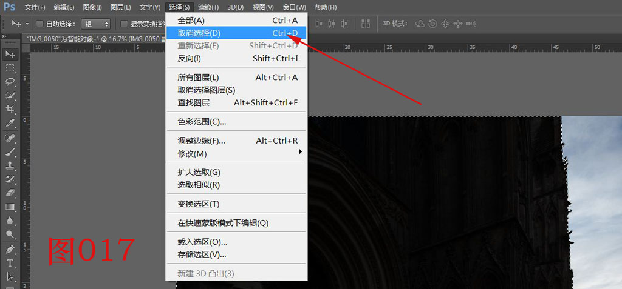
Task: Select the Eraser tool
Action: (10, 193)
